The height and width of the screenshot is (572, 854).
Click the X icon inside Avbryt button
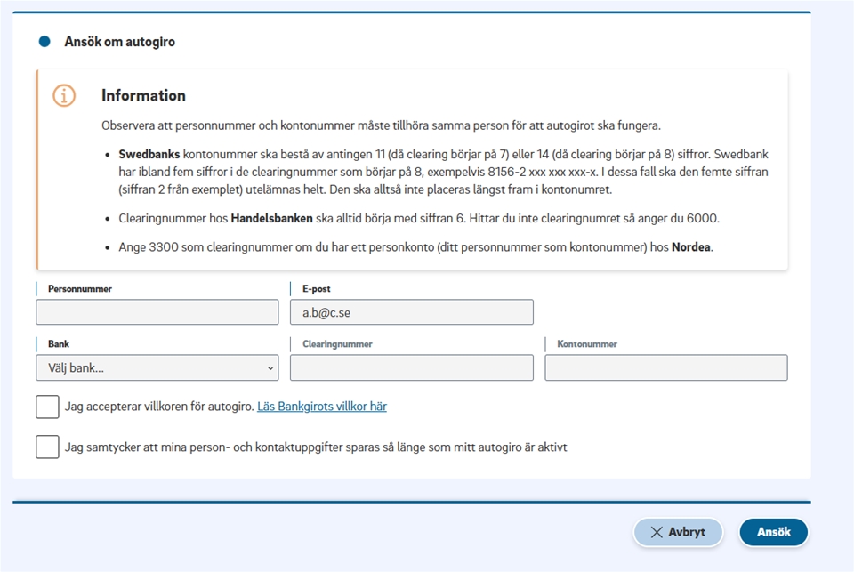(657, 532)
